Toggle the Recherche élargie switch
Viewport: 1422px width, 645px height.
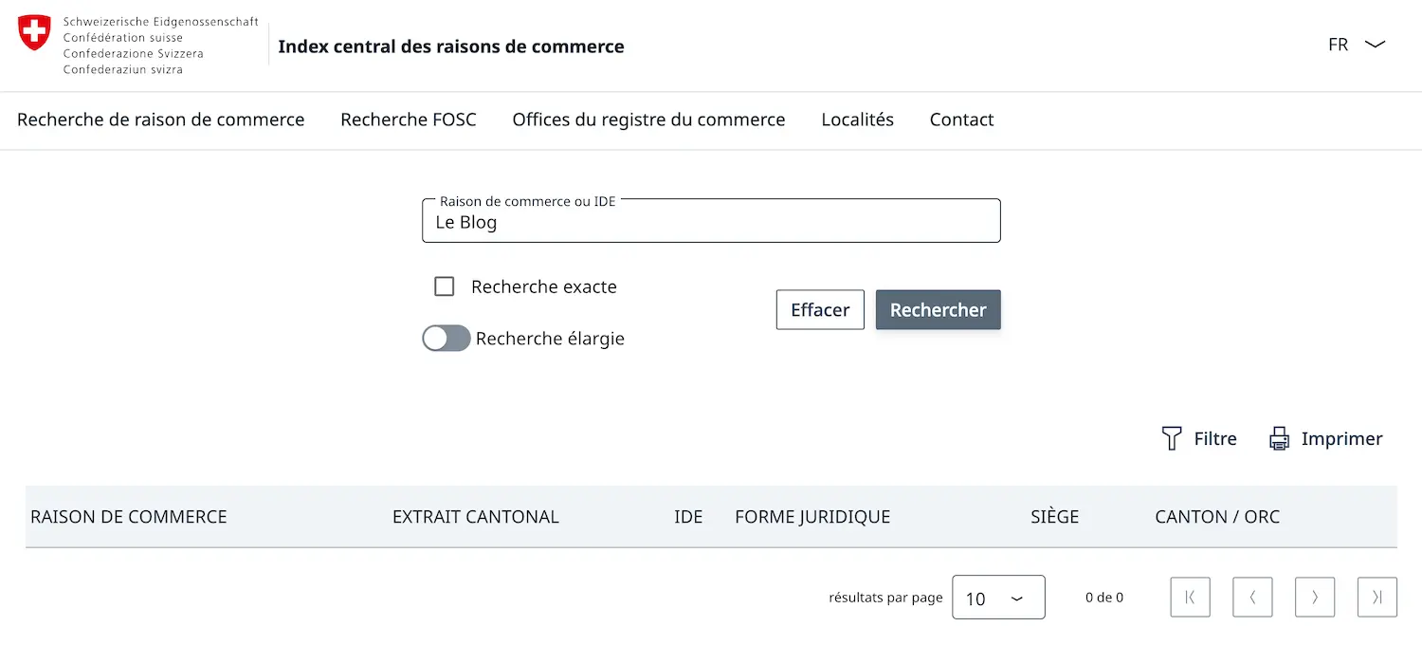[446, 338]
